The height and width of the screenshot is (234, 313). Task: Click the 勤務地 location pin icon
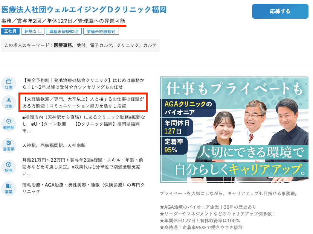(9, 124)
